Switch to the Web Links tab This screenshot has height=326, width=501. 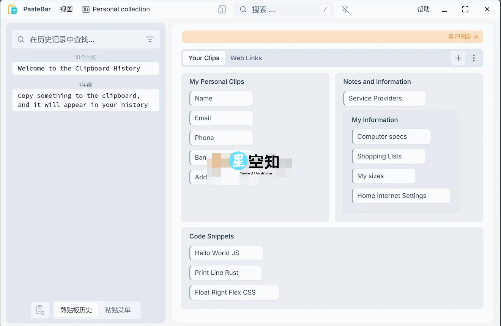coord(246,58)
